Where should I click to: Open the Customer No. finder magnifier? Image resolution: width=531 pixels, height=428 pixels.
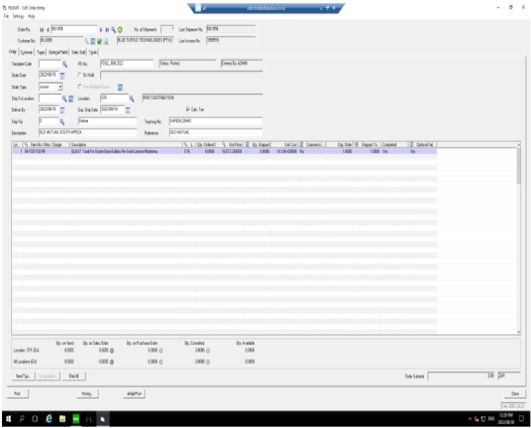pos(86,41)
